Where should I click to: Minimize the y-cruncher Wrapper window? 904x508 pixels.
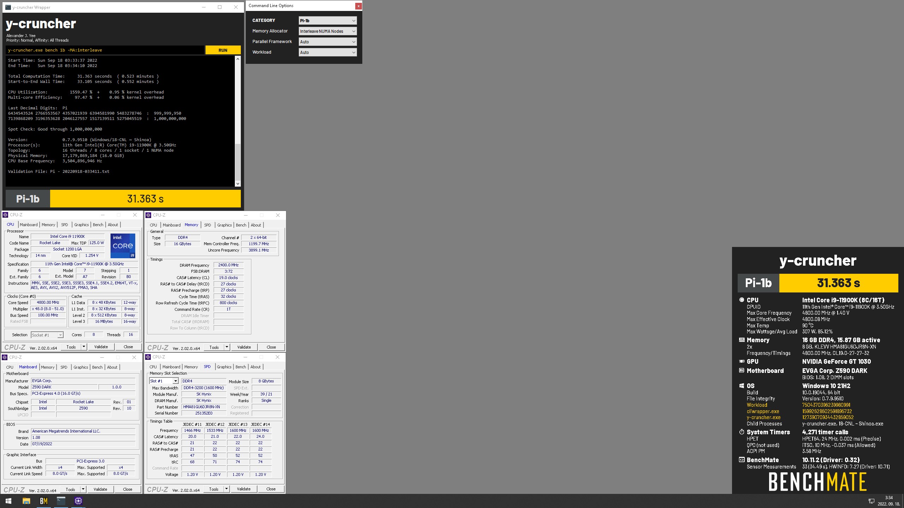click(x=204, y=7)
